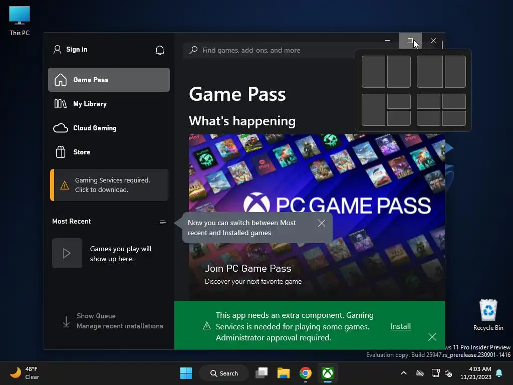This screenshot has height=385, width=513.
Task: Open Game Pass from the sidebar
Action: (x=109, y=80)
